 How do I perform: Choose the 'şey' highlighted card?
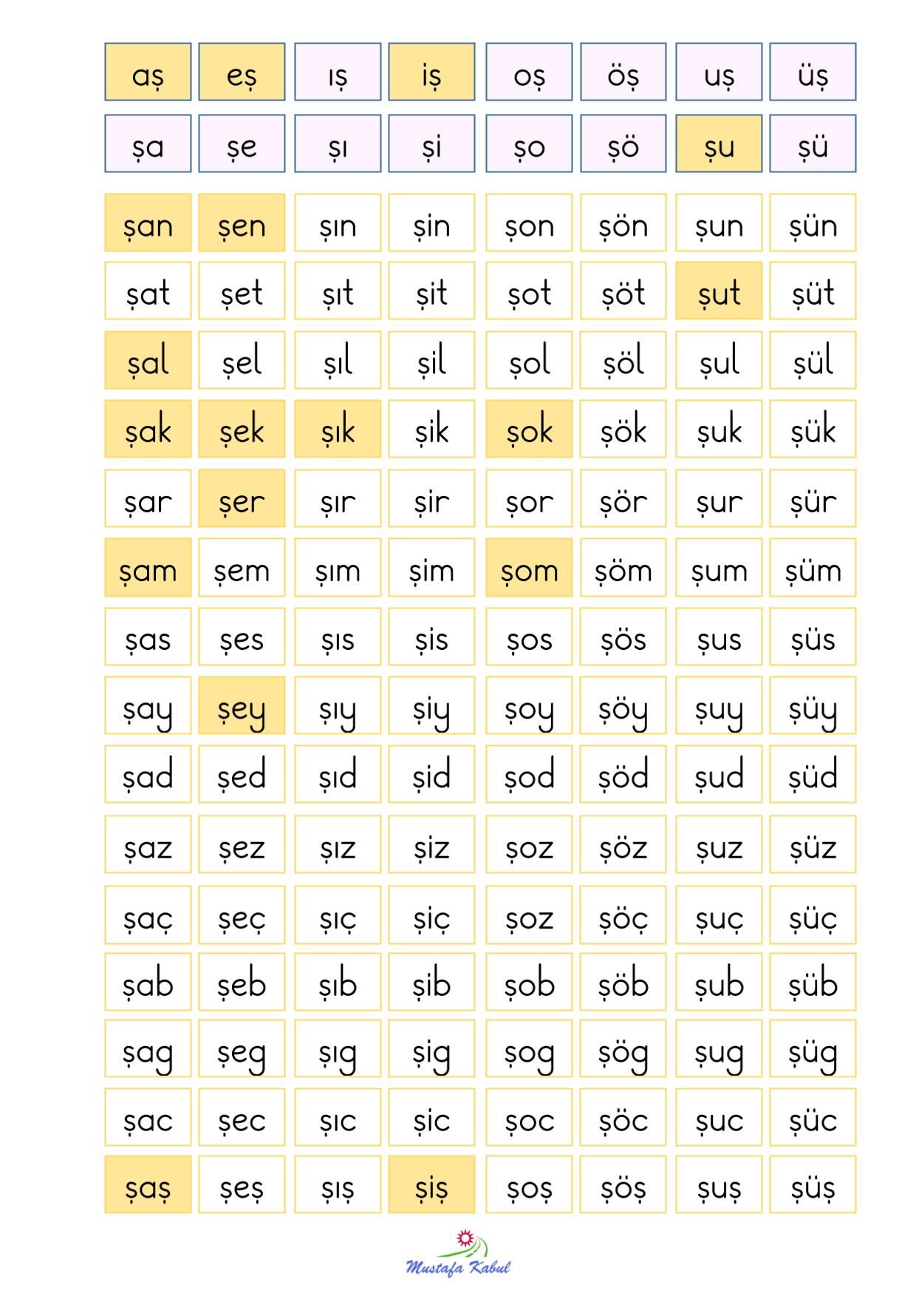pyautogui.click(x=242, y=705)
